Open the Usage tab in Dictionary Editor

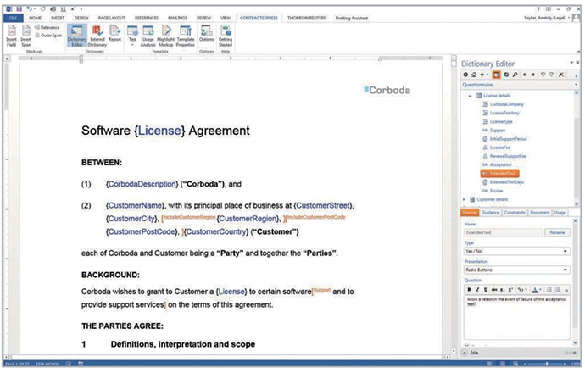tap(560, 213)
